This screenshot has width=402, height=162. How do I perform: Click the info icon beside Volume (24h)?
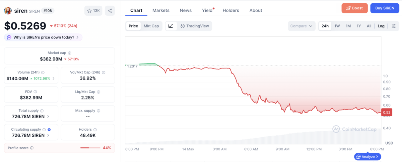pyautogui.click(x=43, y=72)
